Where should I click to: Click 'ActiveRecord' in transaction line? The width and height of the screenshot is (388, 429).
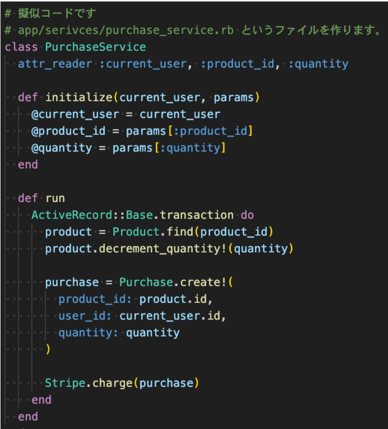click(72, 215)
